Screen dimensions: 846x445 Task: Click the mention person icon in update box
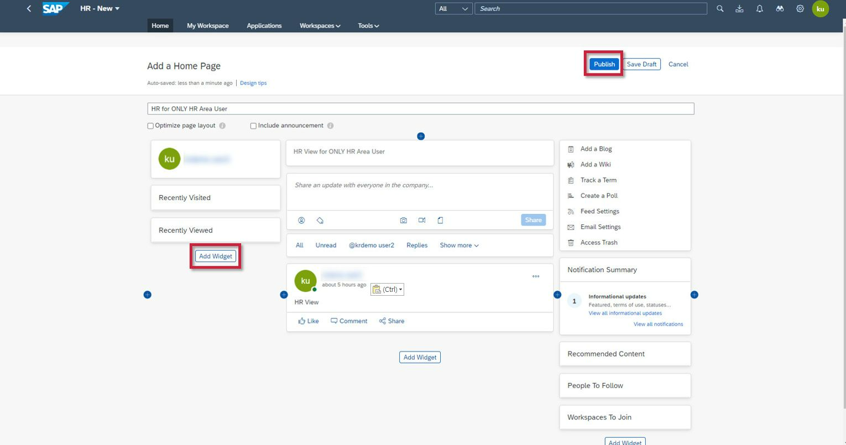(301, 220)
